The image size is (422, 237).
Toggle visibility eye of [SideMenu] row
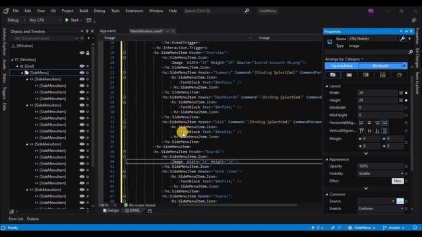click(82, 72)
